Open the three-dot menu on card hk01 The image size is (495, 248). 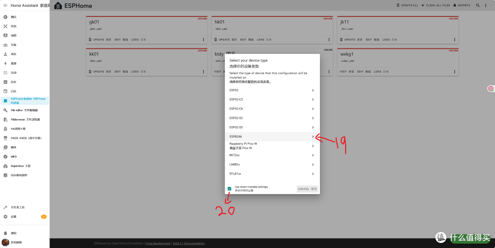[329, 40]
